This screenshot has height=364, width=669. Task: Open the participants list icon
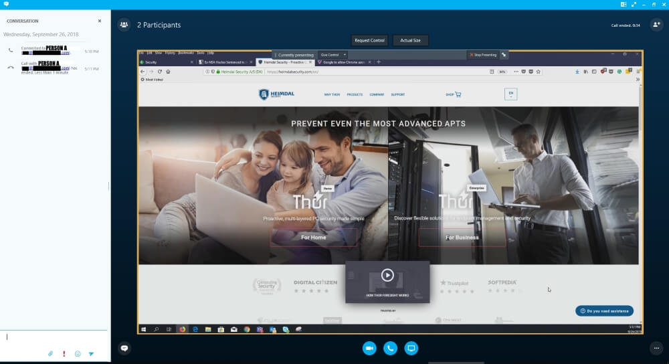124,25
